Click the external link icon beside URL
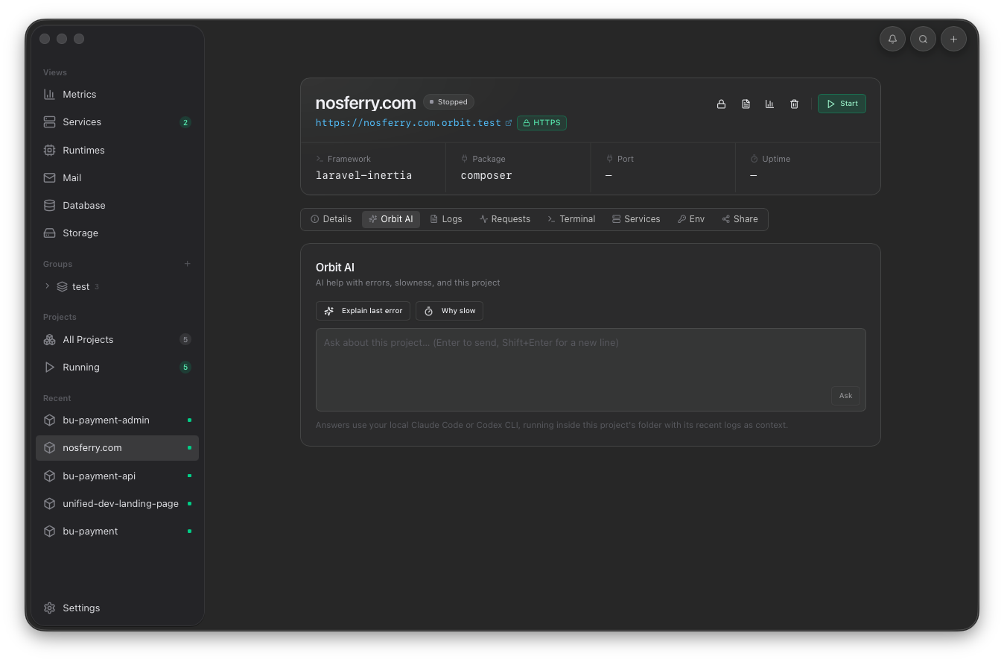 tap(509, 123)
